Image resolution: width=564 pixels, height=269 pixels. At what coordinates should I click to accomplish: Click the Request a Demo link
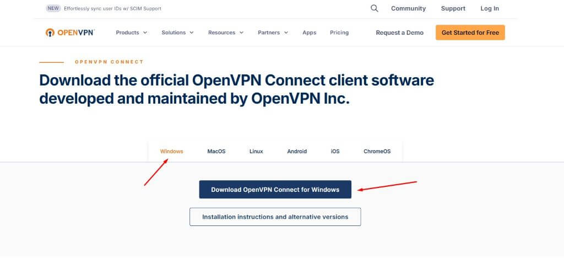click(399, 33)
